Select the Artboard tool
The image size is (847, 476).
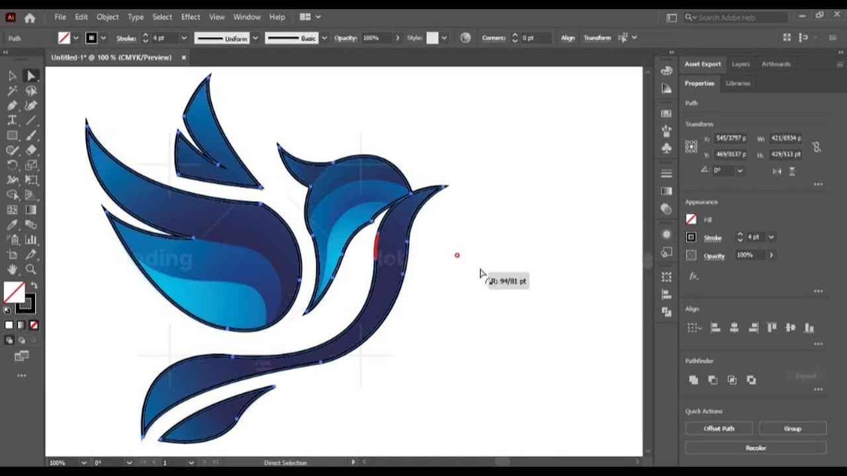click(12, 255)
